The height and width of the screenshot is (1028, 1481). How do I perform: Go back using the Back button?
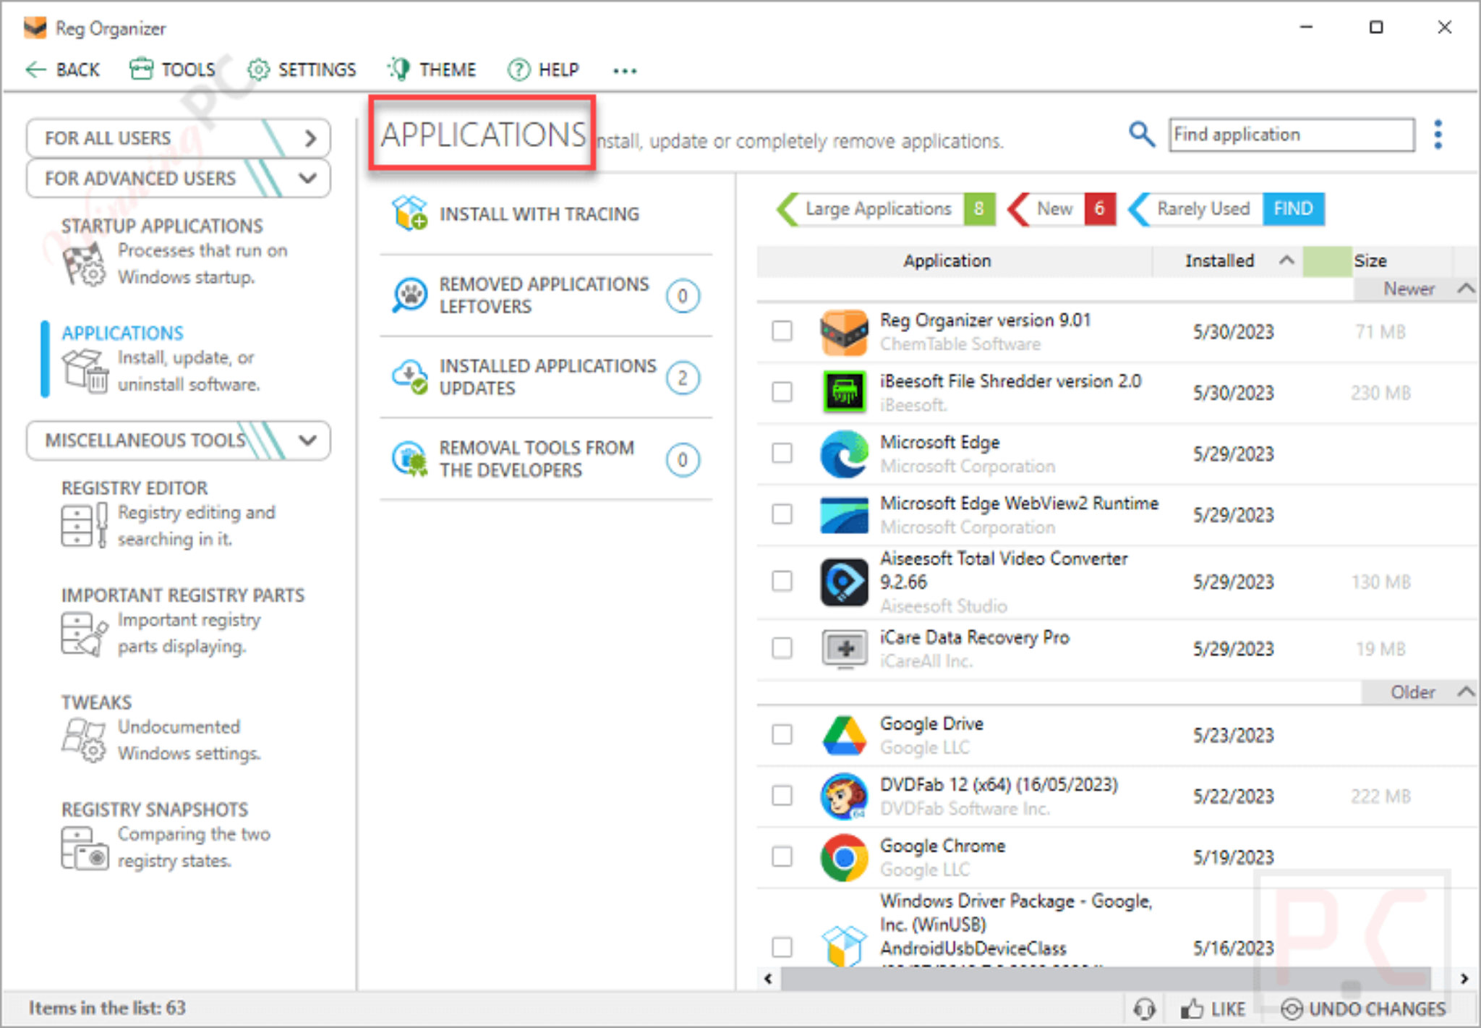tap(63, 69)
